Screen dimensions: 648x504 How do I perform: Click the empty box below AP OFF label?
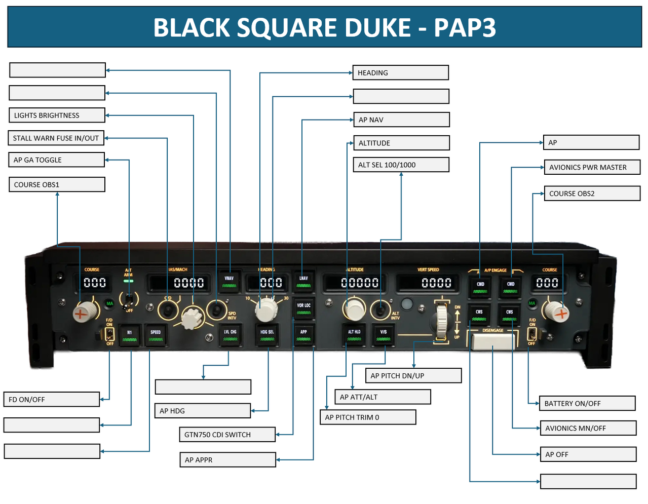pyautogui.click(x=588, y=481)
